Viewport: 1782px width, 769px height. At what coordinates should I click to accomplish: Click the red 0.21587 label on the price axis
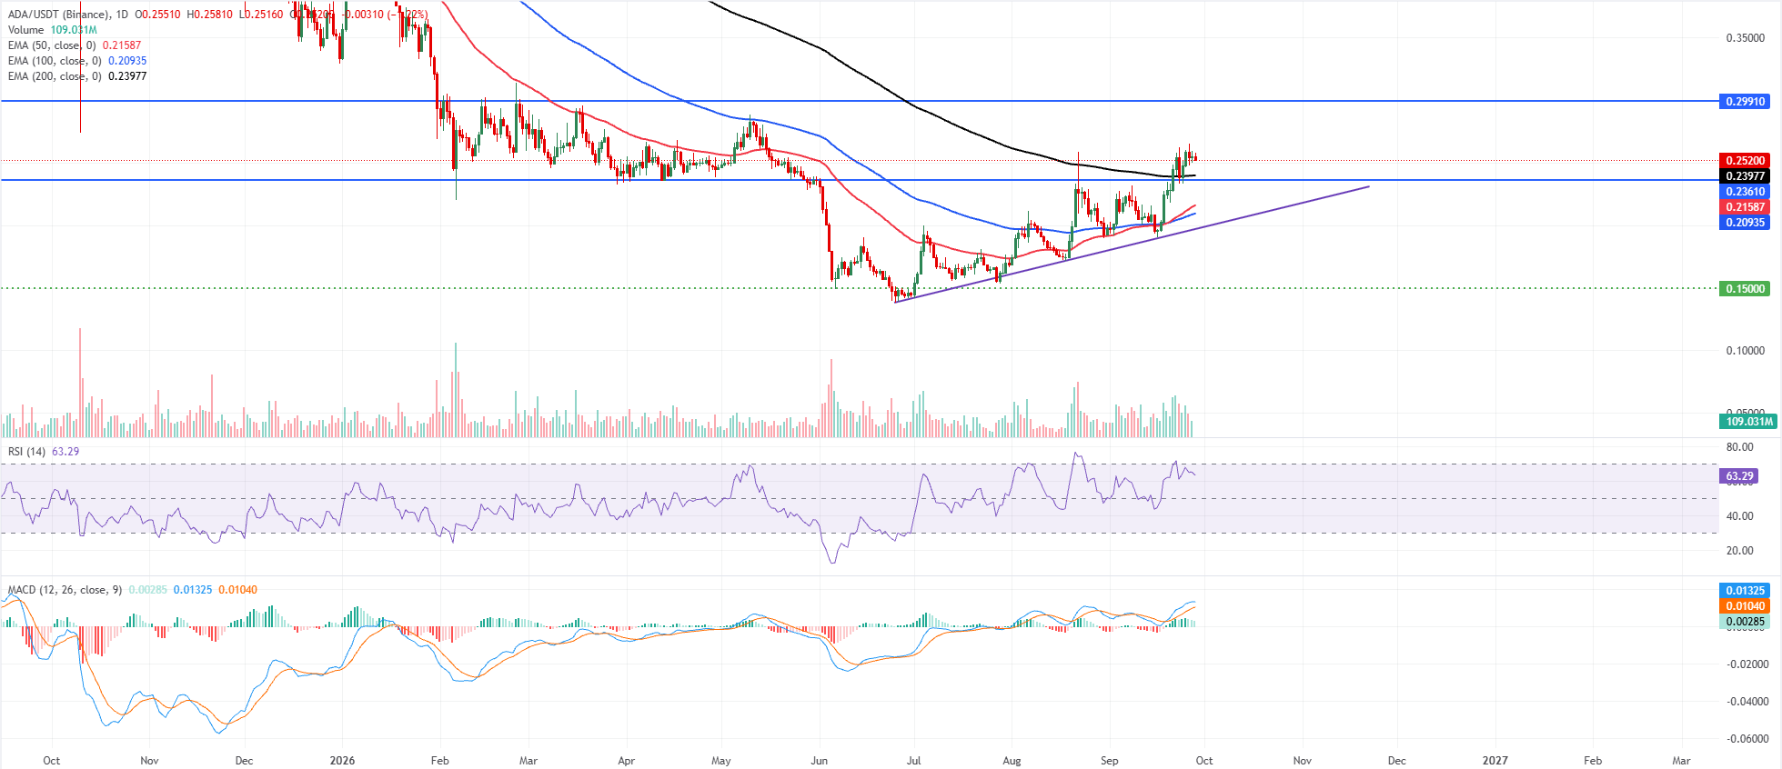click(x=1746, y=207)
